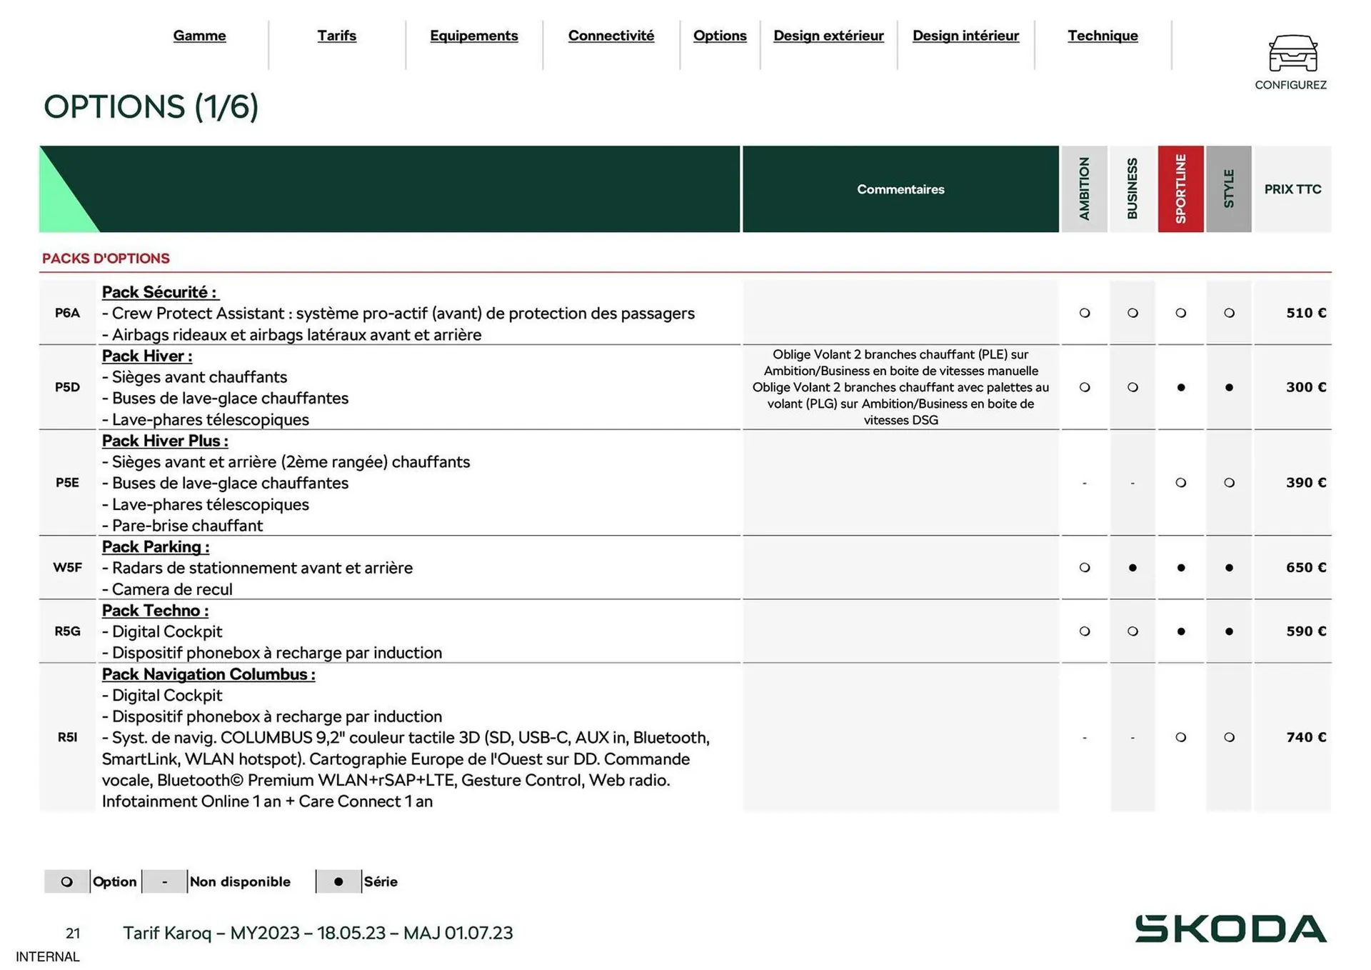The height and width of the screenshot is (970, 1371).
Task: Click the Série dot for Pack Hiver under SPORTLINE
Action: click(1180, 387)
